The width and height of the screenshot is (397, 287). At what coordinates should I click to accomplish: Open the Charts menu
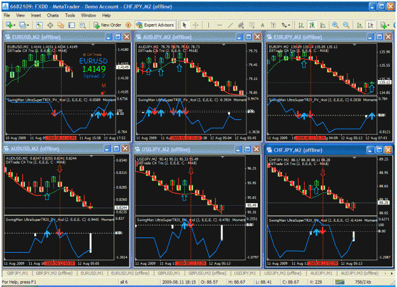click(53, 15)
